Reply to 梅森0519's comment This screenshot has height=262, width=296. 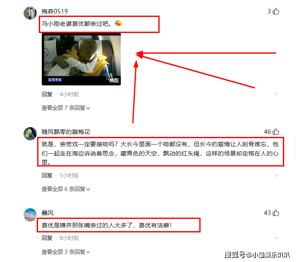click(x=47, y=94)
